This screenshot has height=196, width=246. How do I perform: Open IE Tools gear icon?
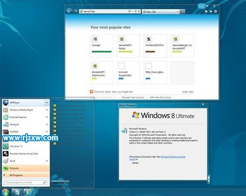(x=215, y=11)
